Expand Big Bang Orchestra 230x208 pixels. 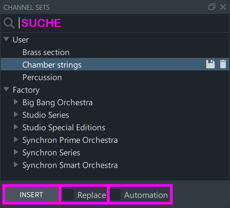[x=16, y=102]
